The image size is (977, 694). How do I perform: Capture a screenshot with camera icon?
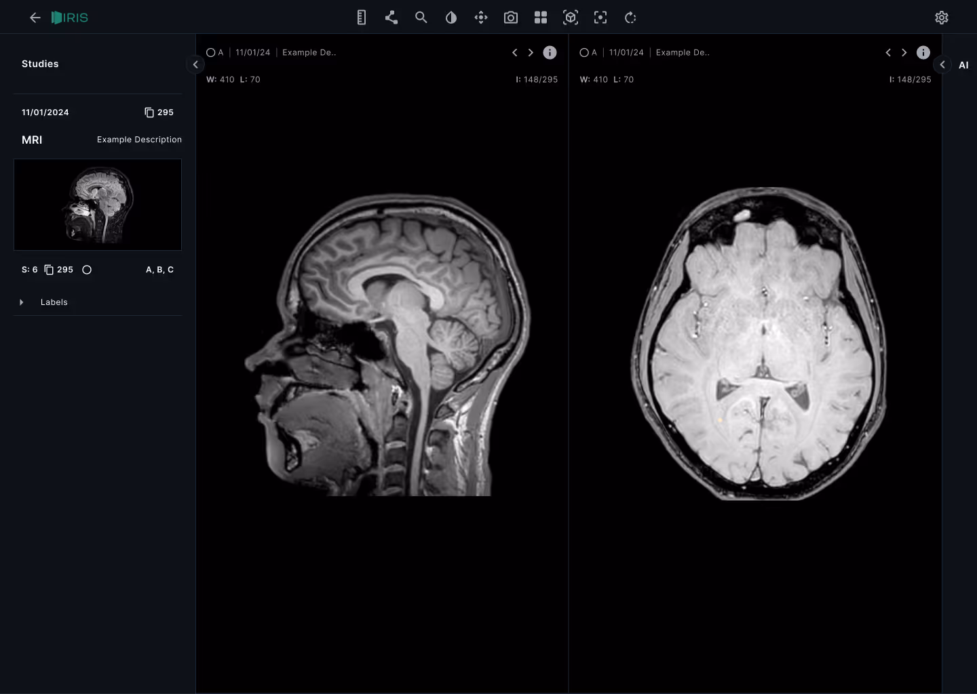[x=511, y=18]
